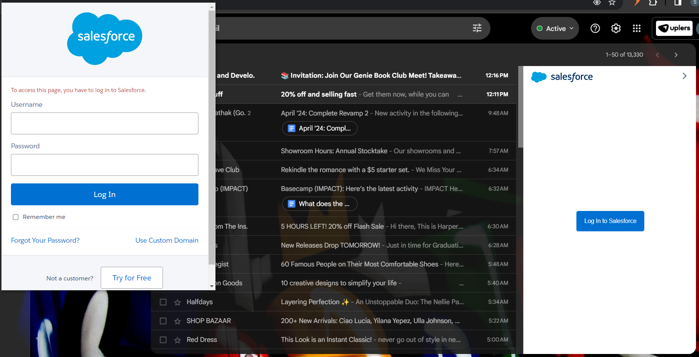The height and width of the screenshot is (357, 699).
Task: Open the Genie Book Club invitation email
Action: (371, 75)
